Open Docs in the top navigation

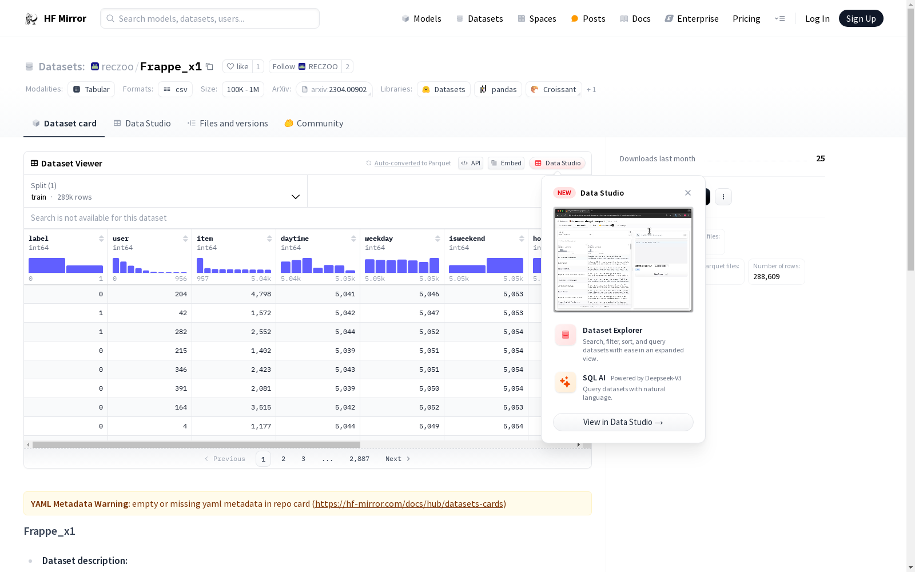click(635, 19)
